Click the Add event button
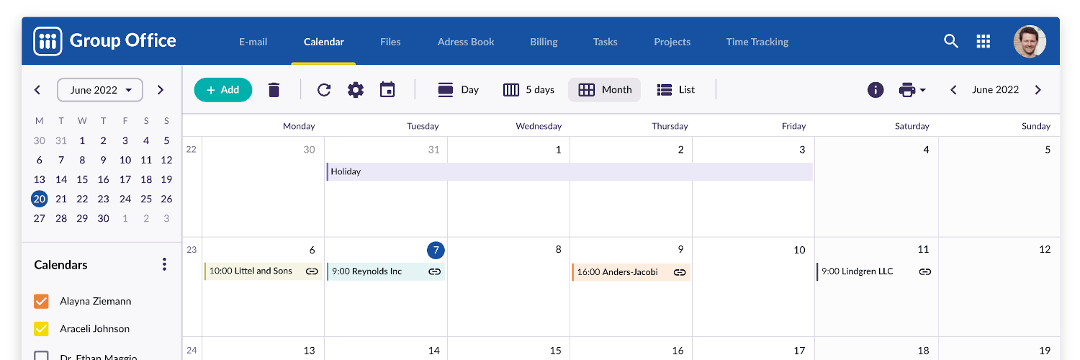The width and height of the screenshot is (1080, 360). (x=223, y=90)
